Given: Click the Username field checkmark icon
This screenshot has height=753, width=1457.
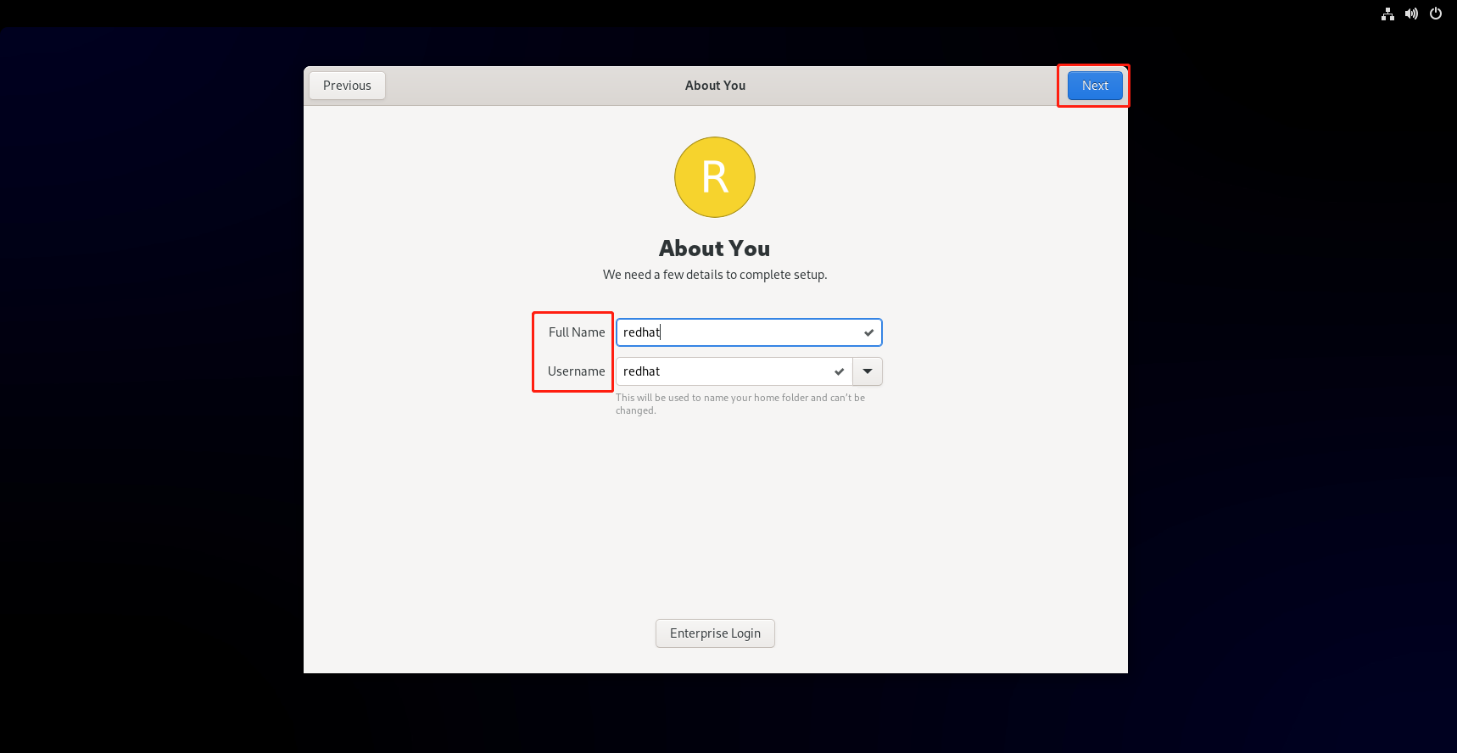Looking at the screenshot, I should click(x=839, y=372).
